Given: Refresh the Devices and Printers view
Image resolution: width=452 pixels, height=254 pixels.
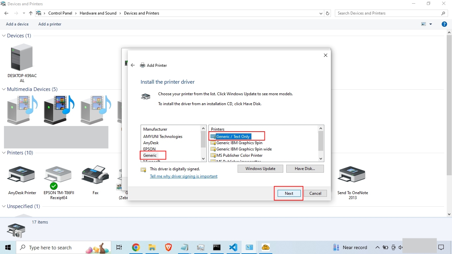Looking at the screenshot, I should point(328,13).
